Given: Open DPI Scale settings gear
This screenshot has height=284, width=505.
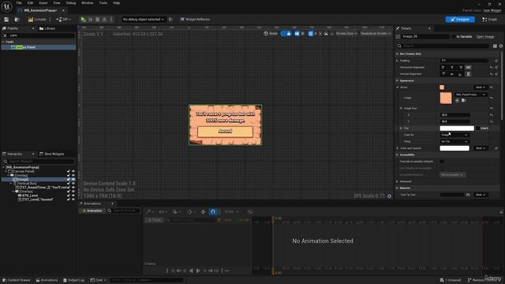Looking at the screenshot, I should (389, 196).
